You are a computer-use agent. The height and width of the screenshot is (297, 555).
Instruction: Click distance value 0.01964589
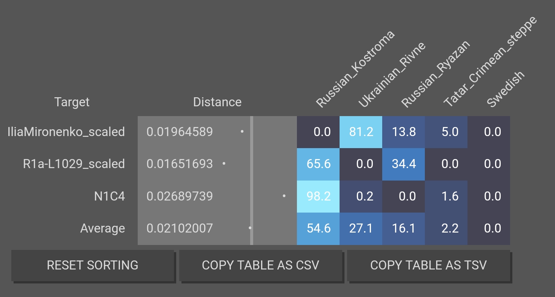(x=180, y=132)
